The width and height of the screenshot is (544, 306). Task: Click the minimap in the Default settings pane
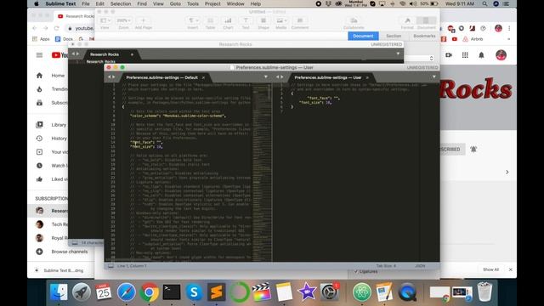click(261, 172)
